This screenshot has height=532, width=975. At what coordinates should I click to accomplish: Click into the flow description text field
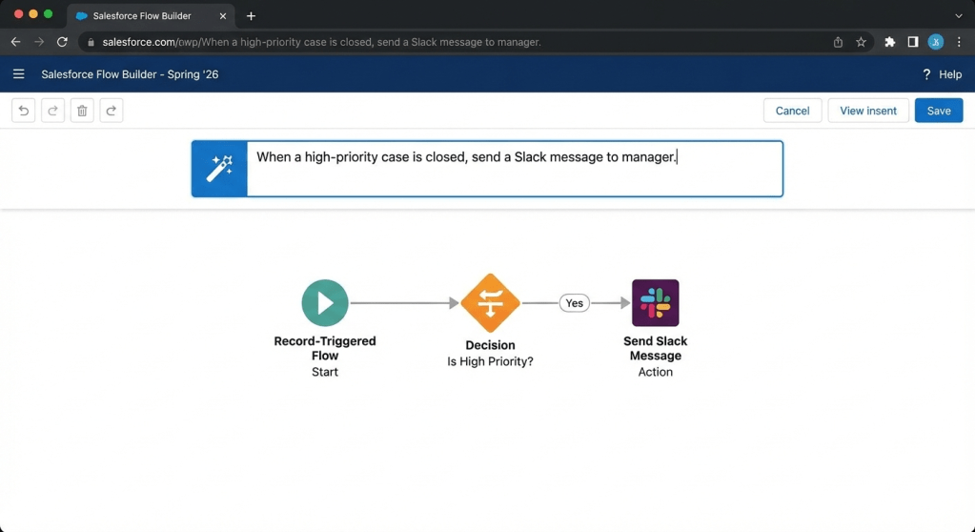tap(515, 169)
